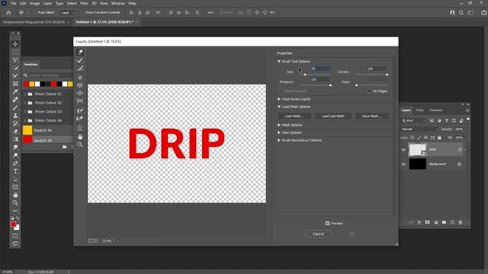488x274 pixels.
Task: Collapse the Brush Tool Options section
Action: pos(279,62)
